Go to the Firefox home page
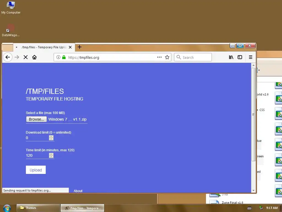The image size is (282, 212). point(34,57)
